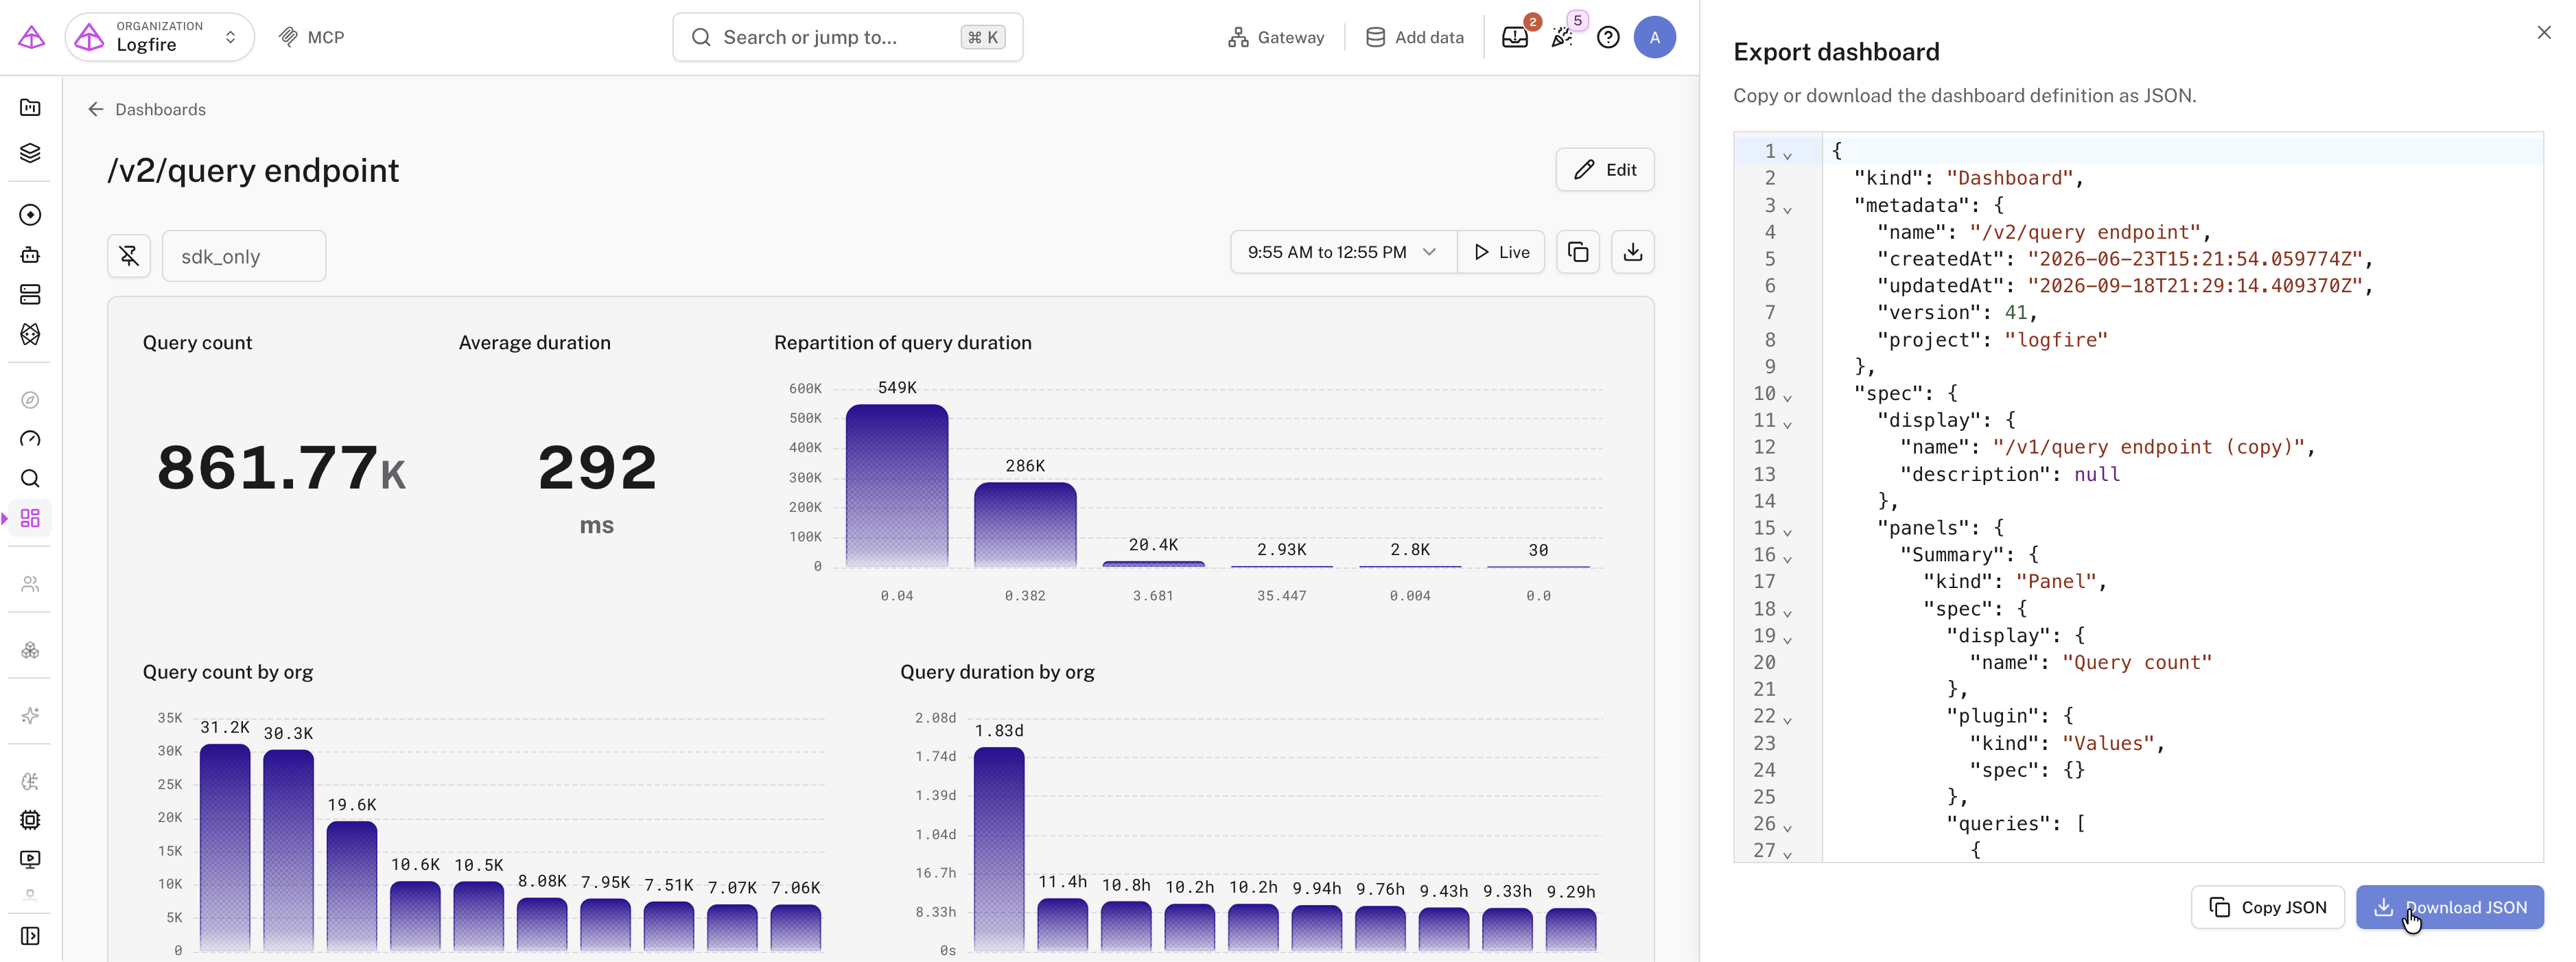Collapse the metadata fold arrow on line 3
The height and width of the screenshot is (962, 2576).
click(1787, 209)
